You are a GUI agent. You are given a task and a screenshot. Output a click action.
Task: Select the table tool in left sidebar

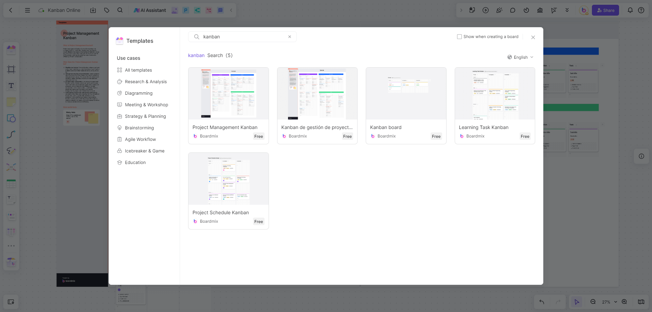(x=11, y=183)
